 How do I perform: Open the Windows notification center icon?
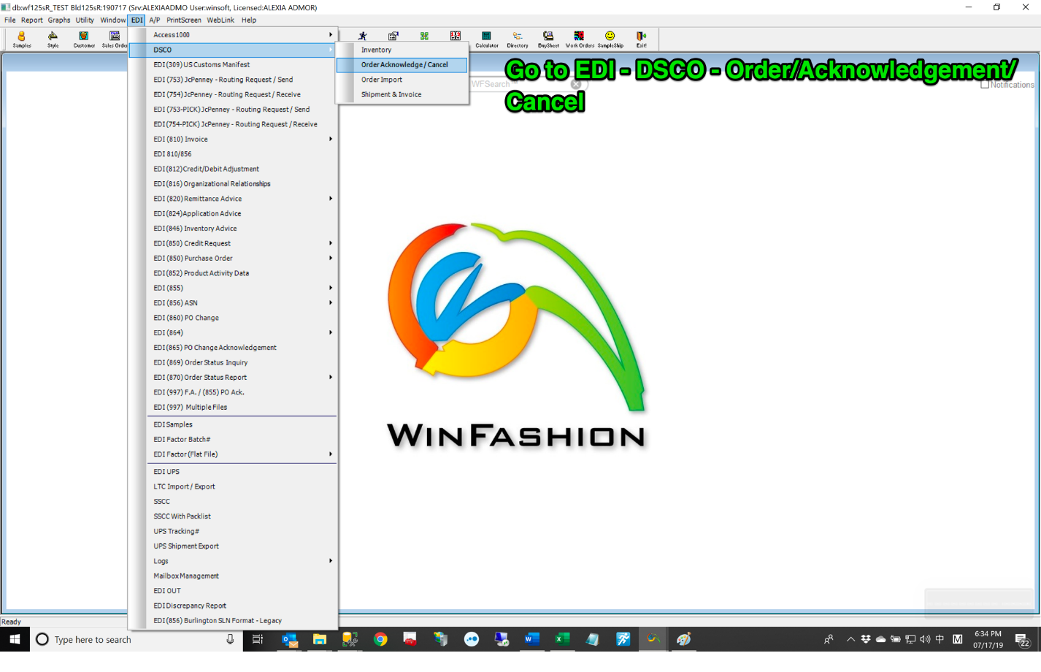pos(1023,640)
